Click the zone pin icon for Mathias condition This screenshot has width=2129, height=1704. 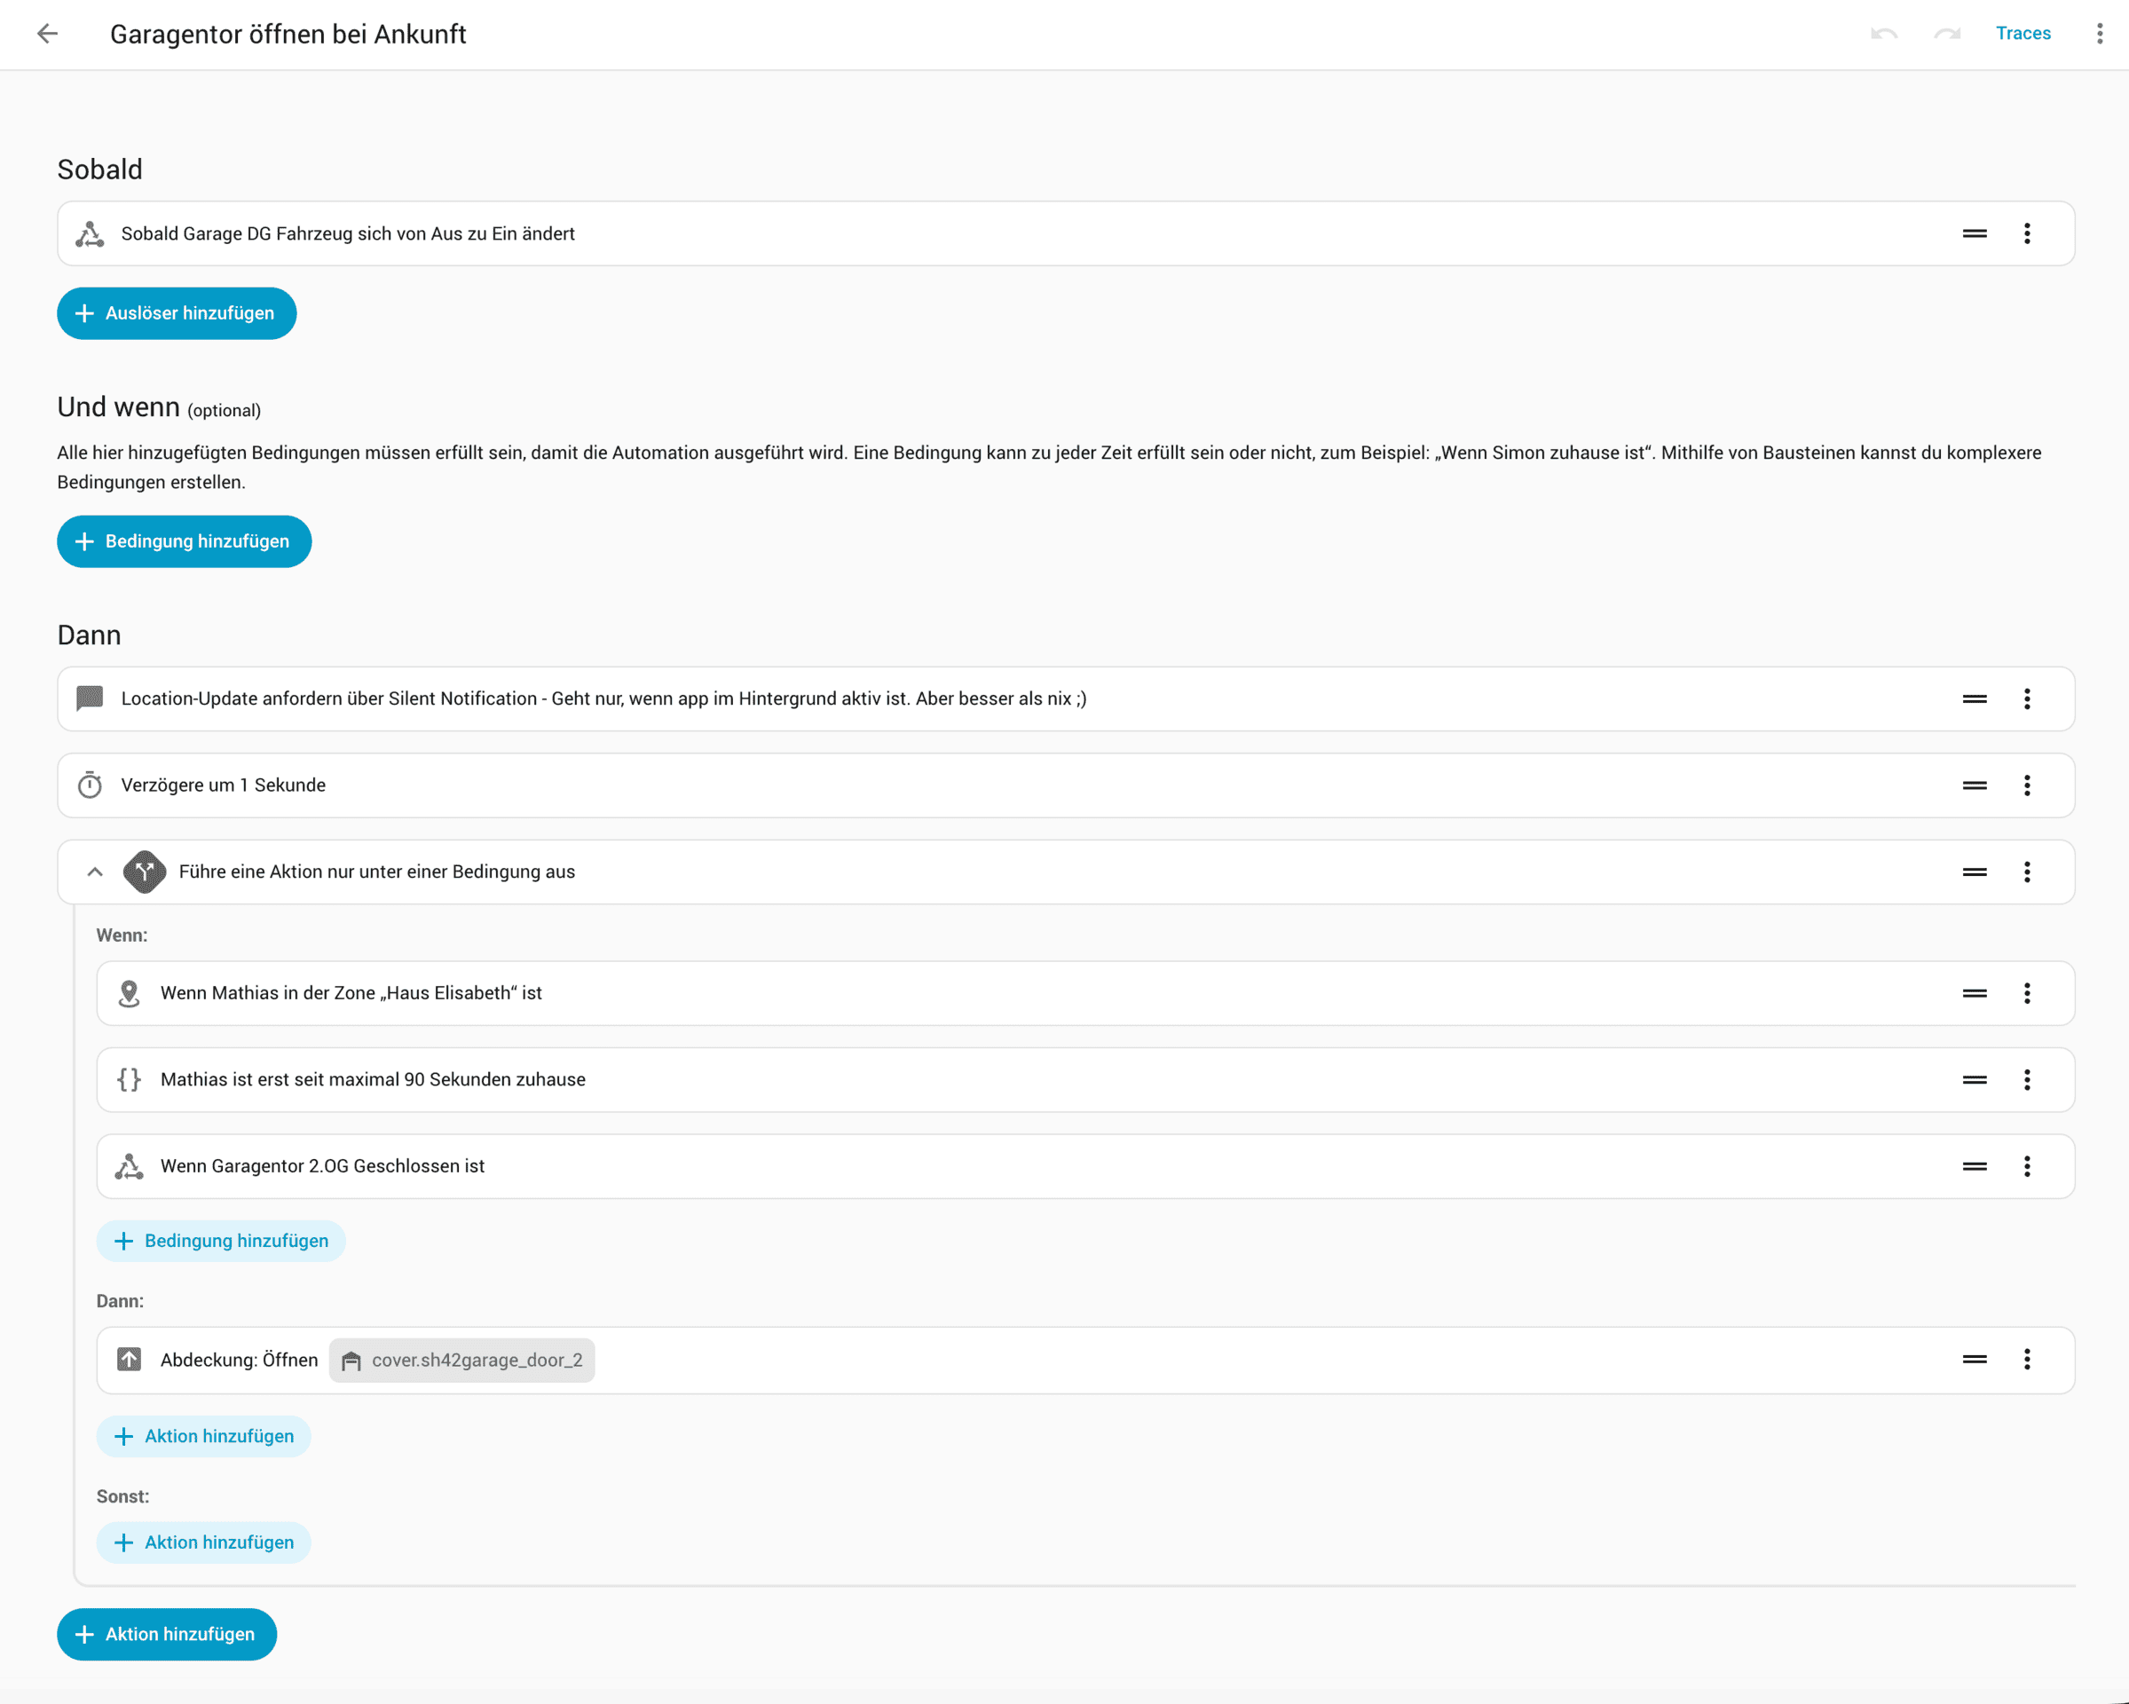point(129,993)
